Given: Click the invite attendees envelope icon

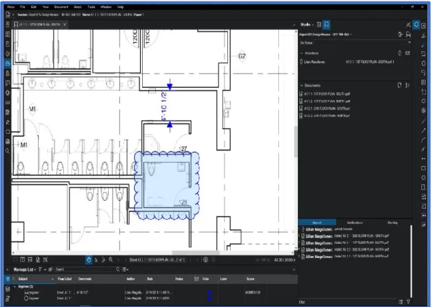Looking at the screenshot, I should tap(408, 53).
